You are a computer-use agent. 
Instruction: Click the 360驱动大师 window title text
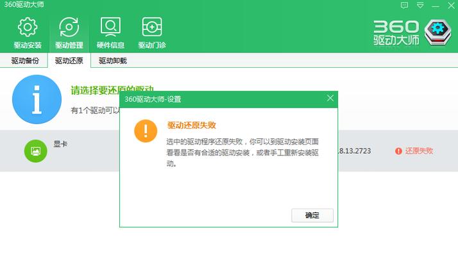coord(24,4)
